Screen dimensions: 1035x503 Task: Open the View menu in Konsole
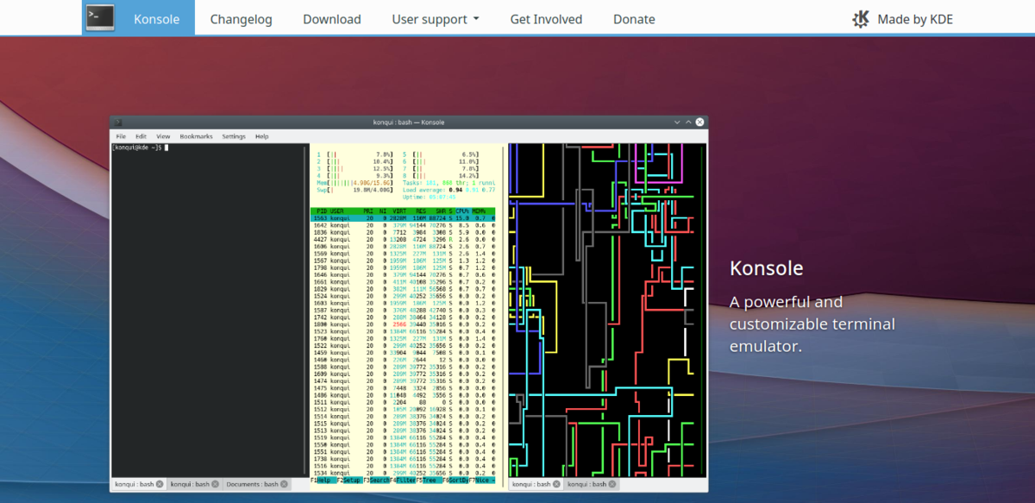(163, 136)
